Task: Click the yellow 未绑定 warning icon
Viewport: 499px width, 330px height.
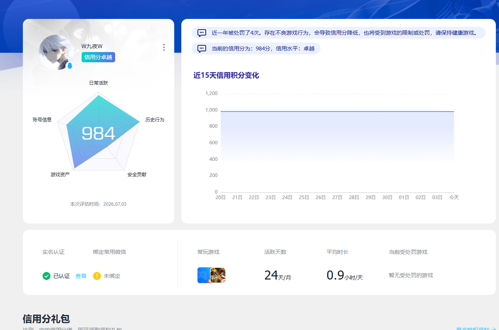Action: (97, 276)
